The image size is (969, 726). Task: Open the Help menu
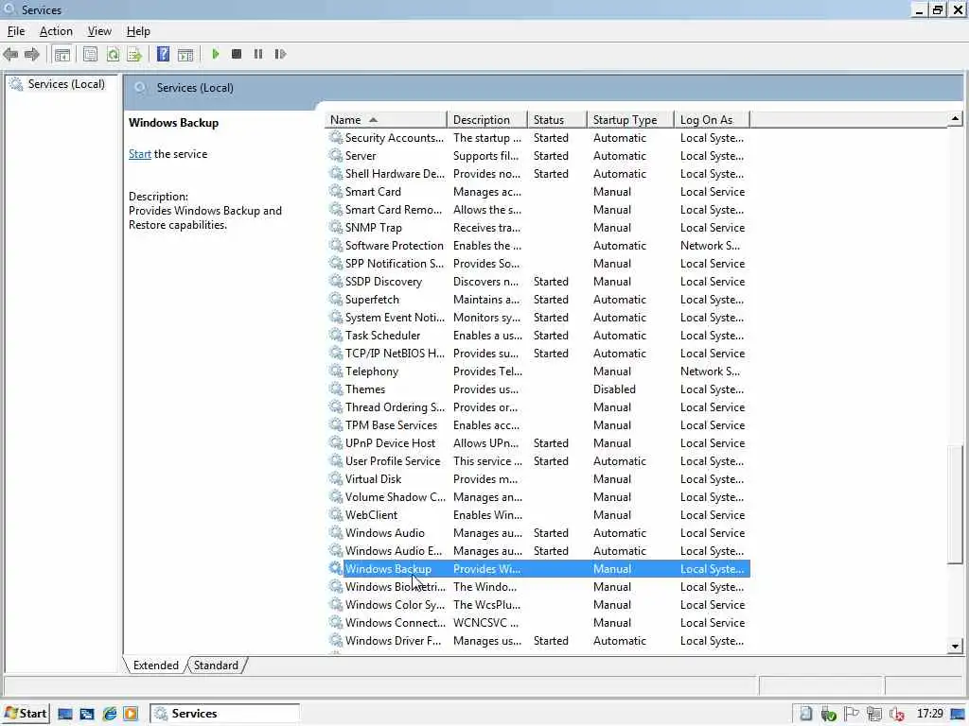click(138, 31)
